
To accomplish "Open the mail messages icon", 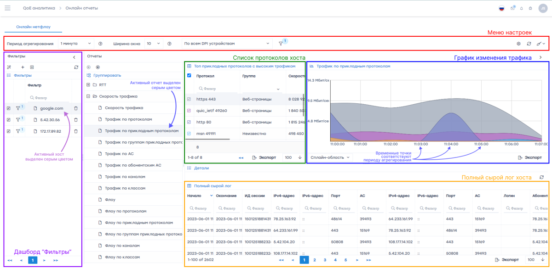I will 512,8.
